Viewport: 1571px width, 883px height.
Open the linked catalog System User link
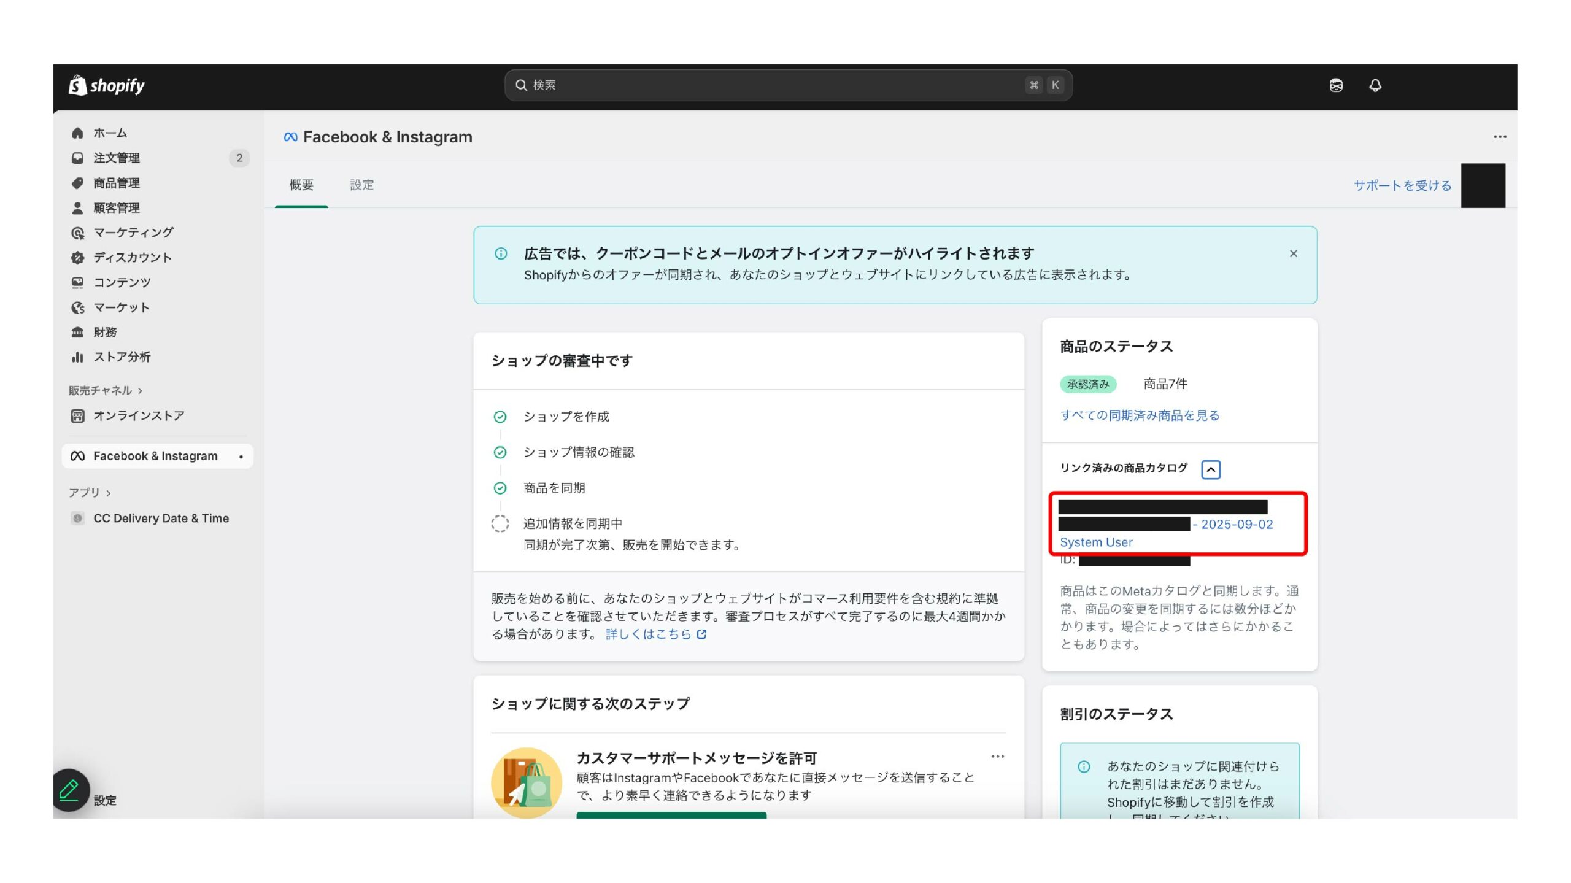point(1165,525)
